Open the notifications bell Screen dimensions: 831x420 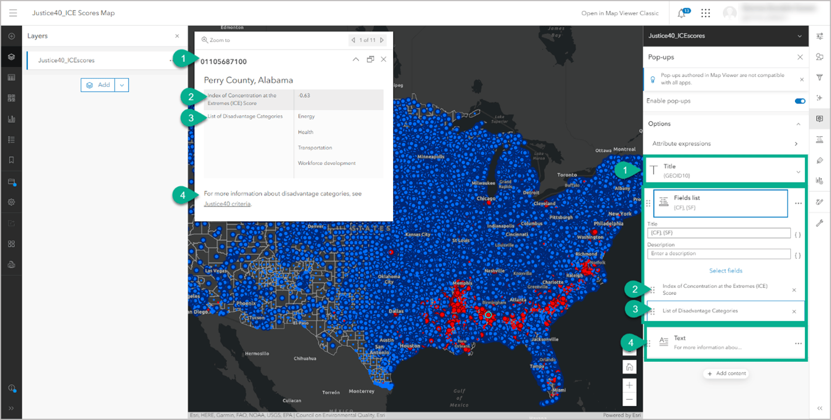pyautogui.click(x=680, y=13)
